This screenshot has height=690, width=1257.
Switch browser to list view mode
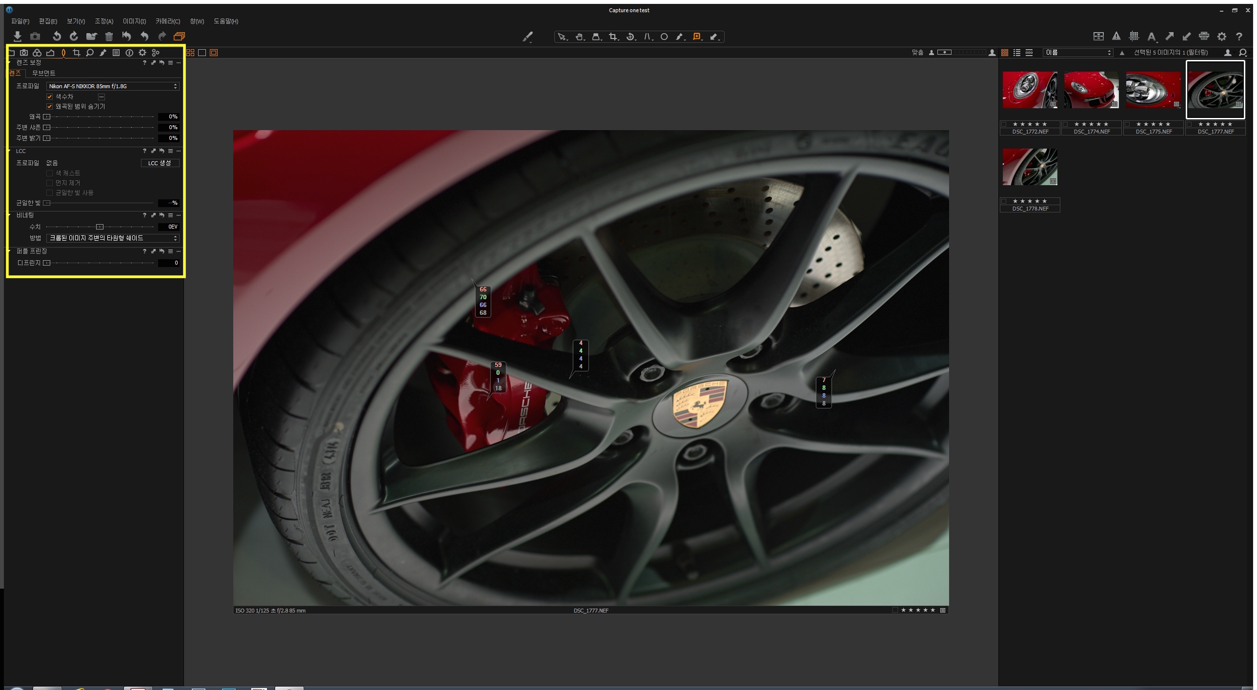coord(1017,53)
